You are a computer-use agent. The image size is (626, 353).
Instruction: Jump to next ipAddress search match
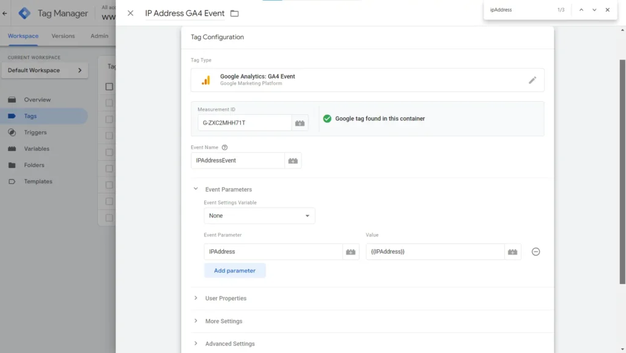click(592, 10)
